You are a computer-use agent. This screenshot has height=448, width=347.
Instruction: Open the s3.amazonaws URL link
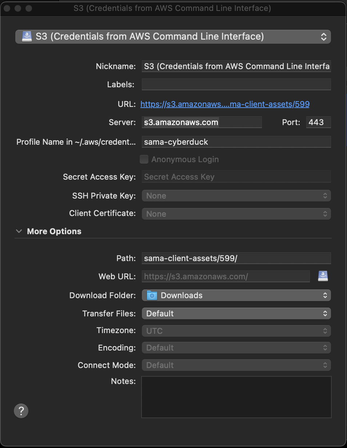click(x=225, y=104)
